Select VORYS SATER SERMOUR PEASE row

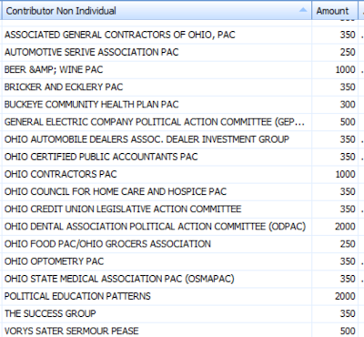182,331
